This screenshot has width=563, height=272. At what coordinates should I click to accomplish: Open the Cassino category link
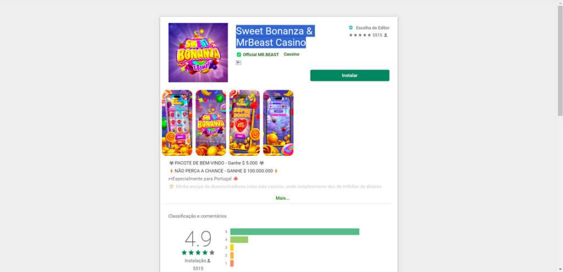tap(291, 55)
